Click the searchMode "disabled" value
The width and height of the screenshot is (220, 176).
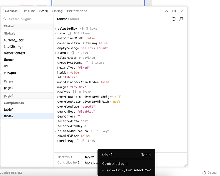[x=86, y=112]
